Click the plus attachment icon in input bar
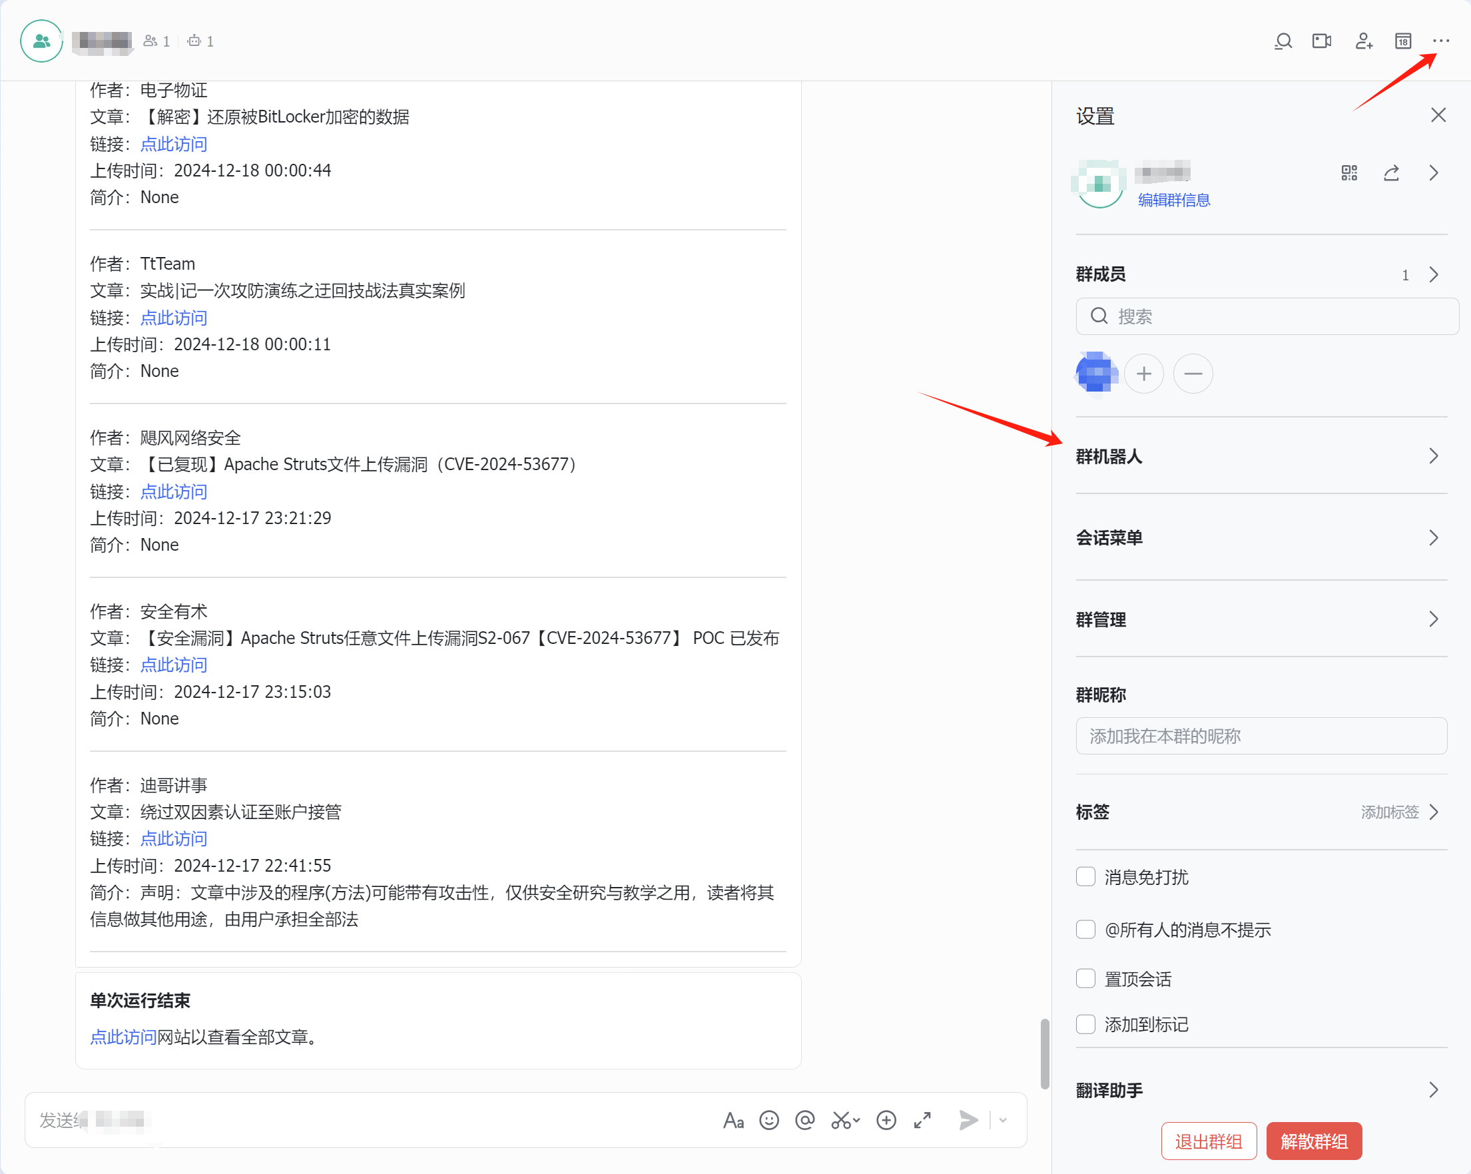Image resolution: width=1471 pixels, height=1174 pixels. 886,1120
